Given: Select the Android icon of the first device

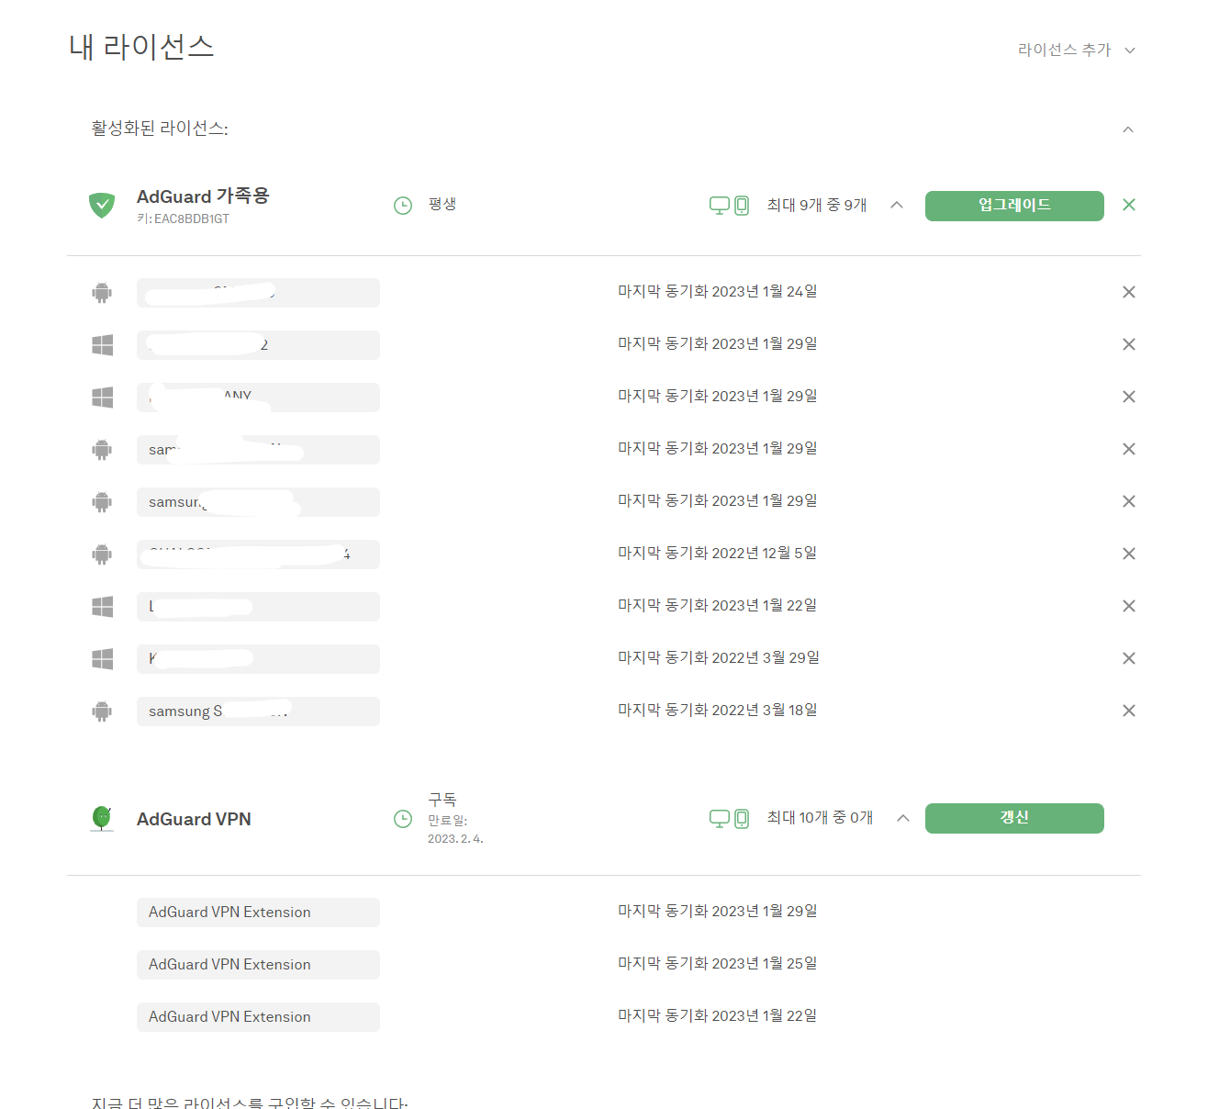Looking at the screenshot, I should pos(102,292).
